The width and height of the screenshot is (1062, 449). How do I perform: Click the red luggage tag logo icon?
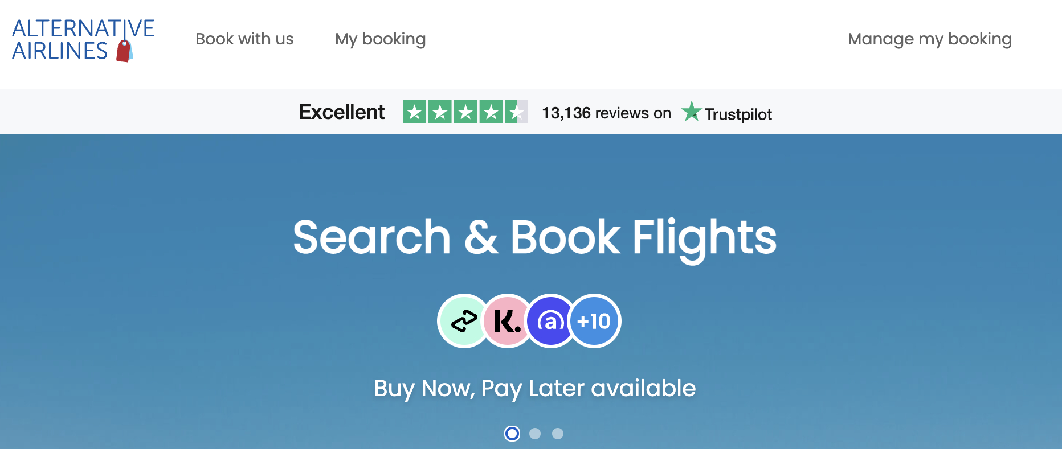point(124,51)
